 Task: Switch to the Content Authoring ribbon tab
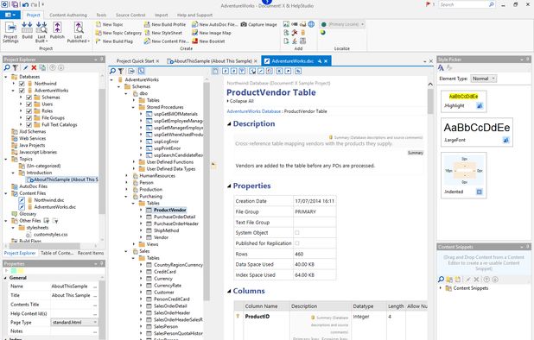tap(68, 15)
